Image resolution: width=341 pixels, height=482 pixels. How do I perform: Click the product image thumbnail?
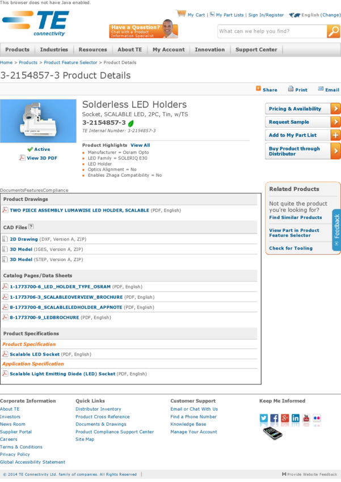click(38, 121)
